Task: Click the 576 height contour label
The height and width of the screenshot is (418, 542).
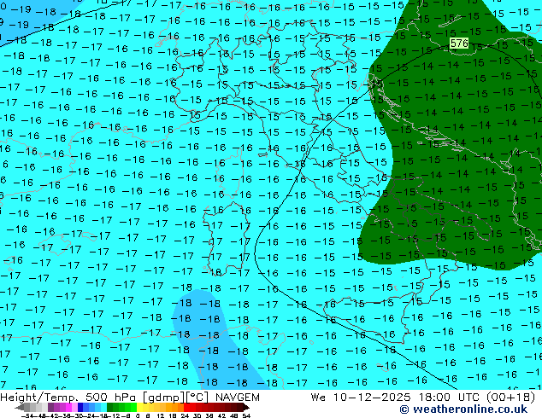Action: (x=459, y=44)
